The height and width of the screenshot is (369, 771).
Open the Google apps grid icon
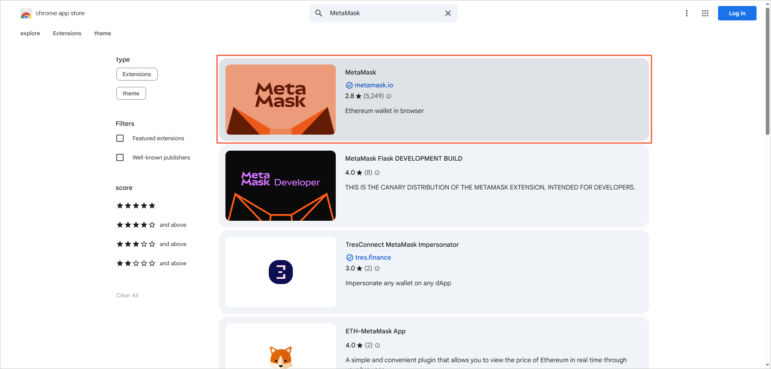705,13
